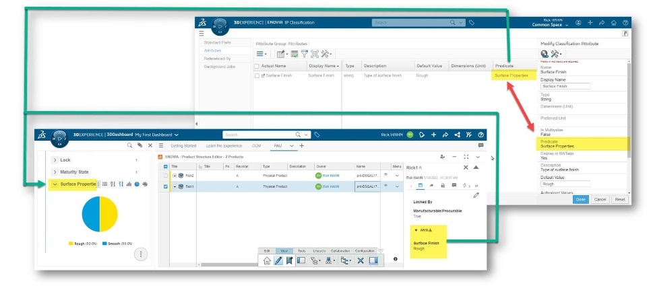Click the yellow Rough slice of the pie chart
The width and height of the screenshot is (647, 286).
[x=109, y=214]
